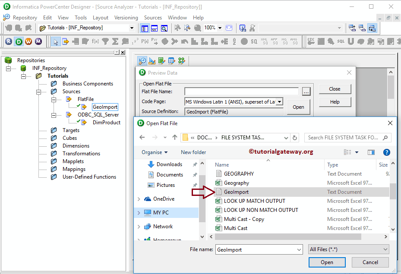Click the Filter funnel transformation icon
401x274 pixels.
(x=105, y=41)
